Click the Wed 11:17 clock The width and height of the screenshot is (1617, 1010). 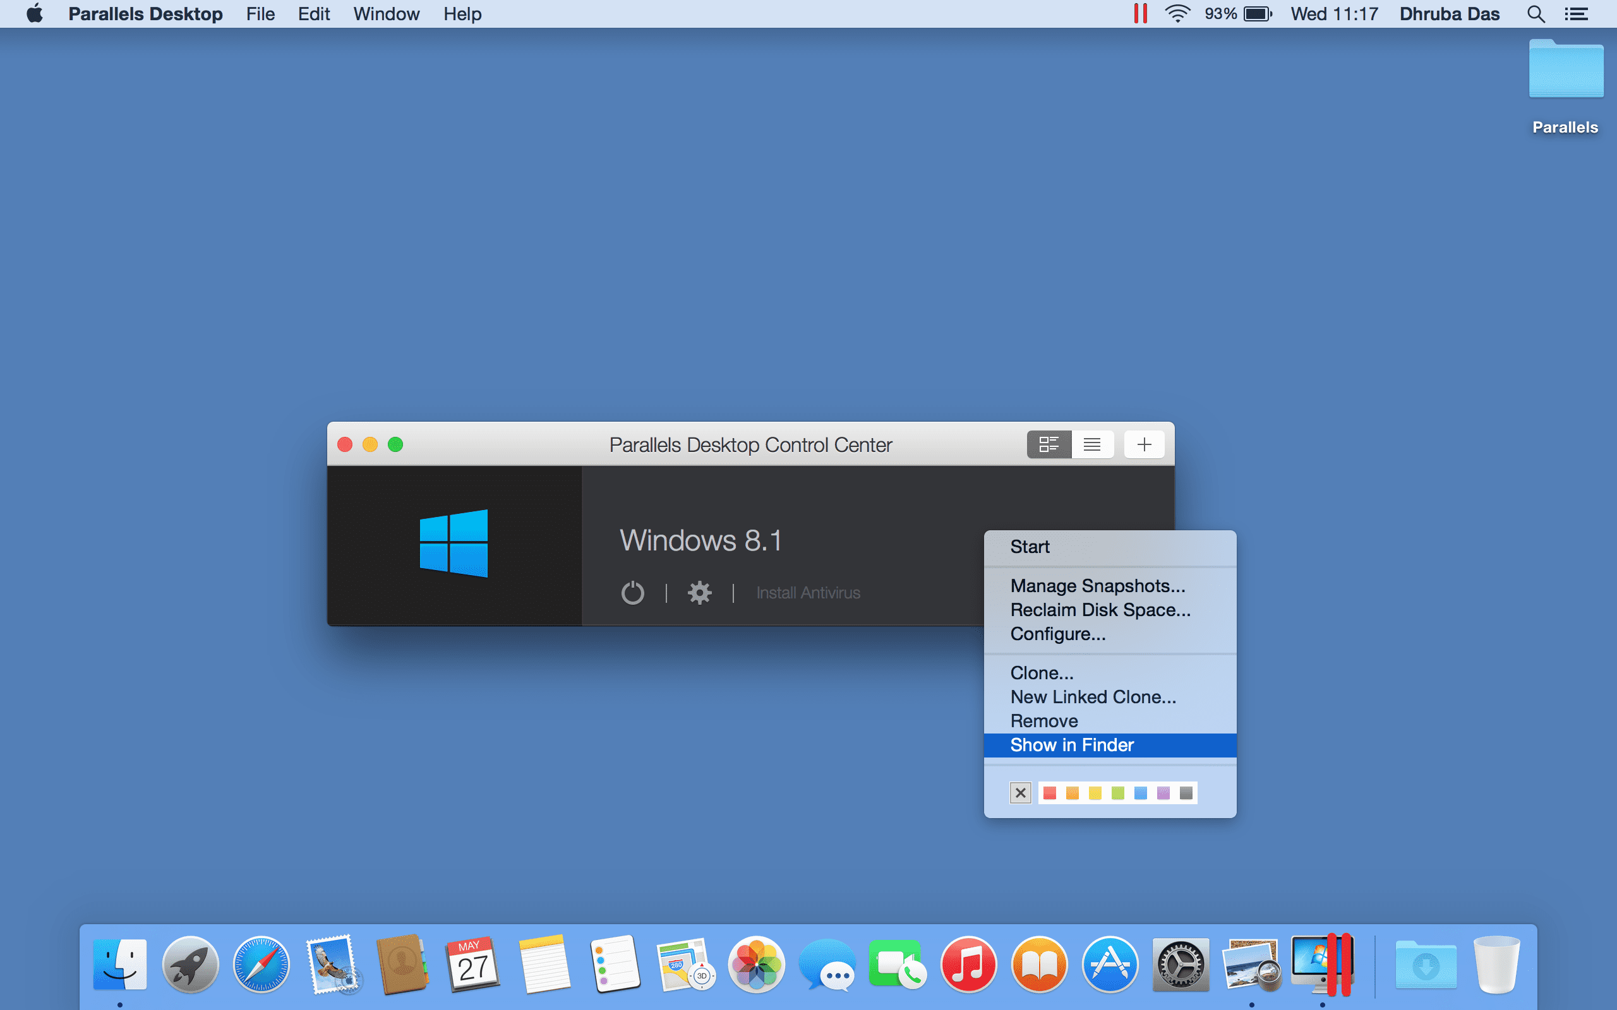pyautogui.click(x=1335, y=14)
